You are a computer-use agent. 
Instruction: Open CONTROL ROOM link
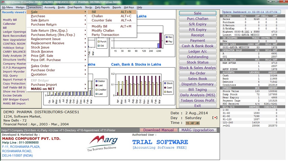pos(14,44)
